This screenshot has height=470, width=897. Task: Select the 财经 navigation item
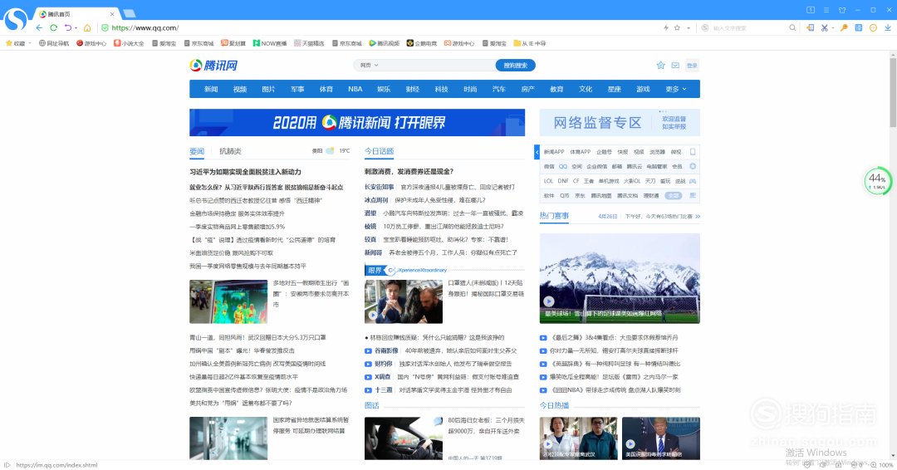(x=413, y=89)
